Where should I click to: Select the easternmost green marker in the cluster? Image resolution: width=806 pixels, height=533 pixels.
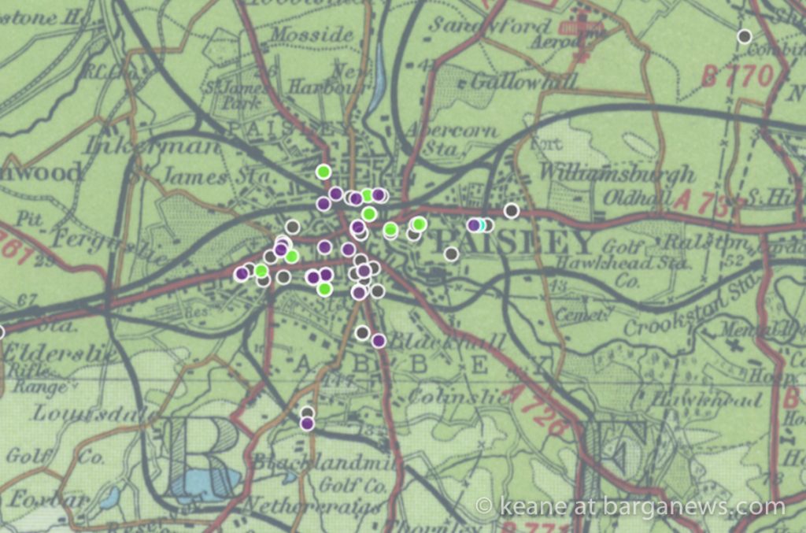(420, 224)
